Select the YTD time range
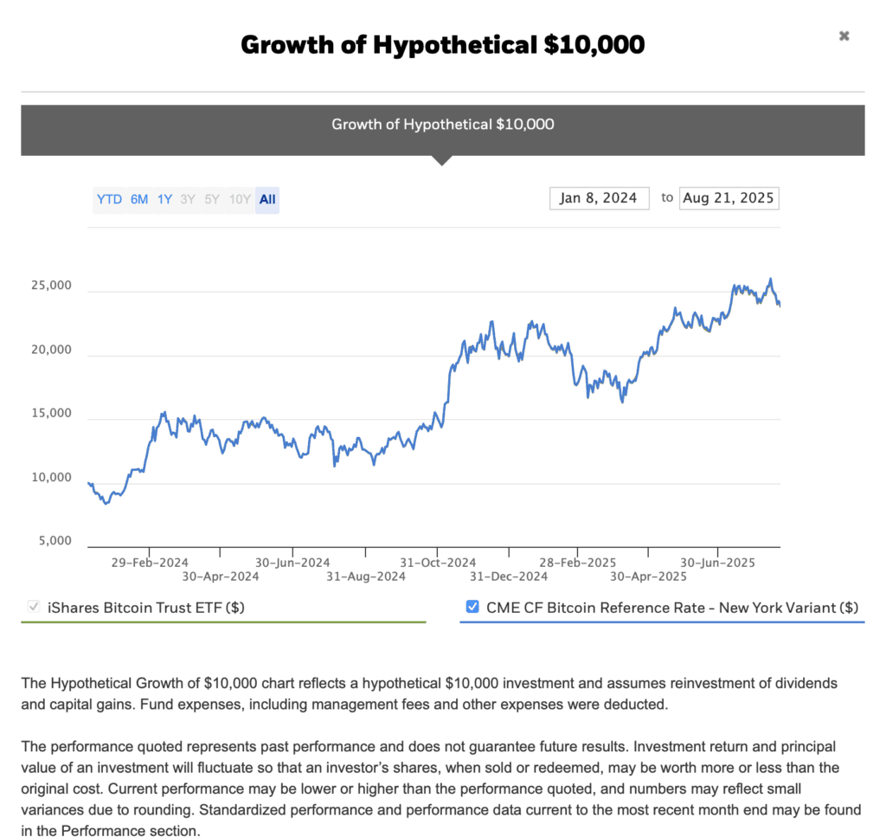This screenshot has width=886, height=837. [x=109, y=199]
